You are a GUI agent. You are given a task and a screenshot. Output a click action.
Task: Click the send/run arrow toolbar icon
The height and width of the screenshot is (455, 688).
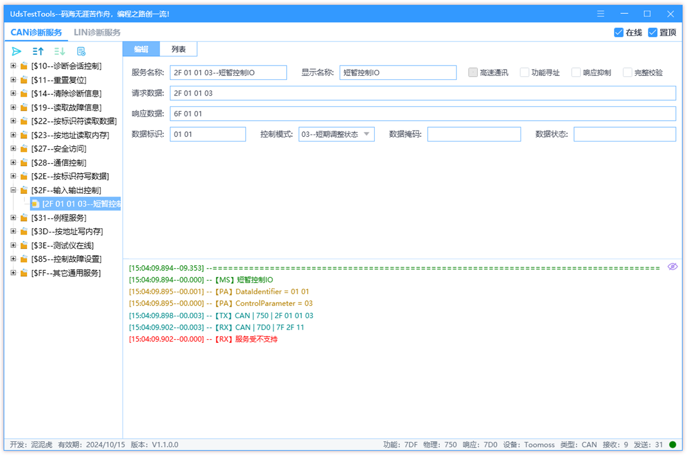click(16, 51)
